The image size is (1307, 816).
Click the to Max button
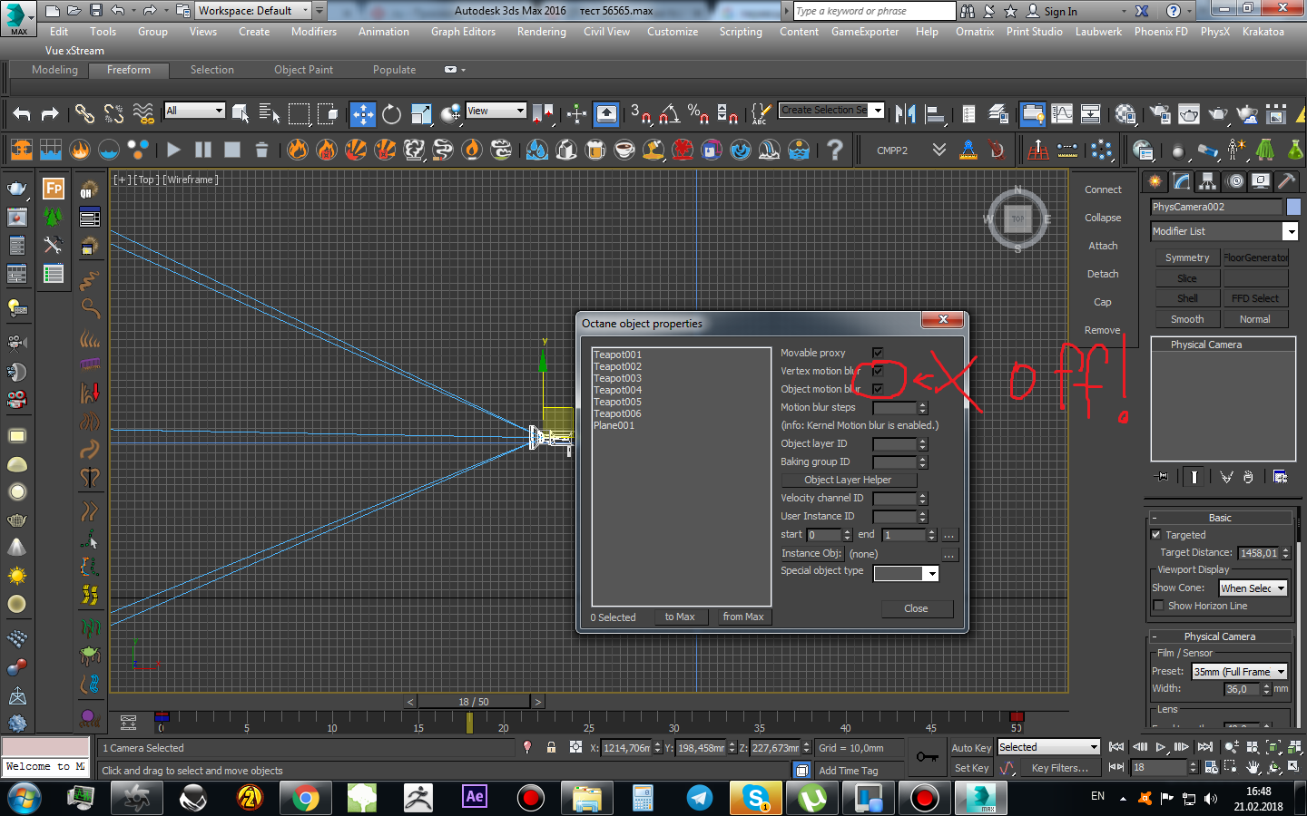680,617
